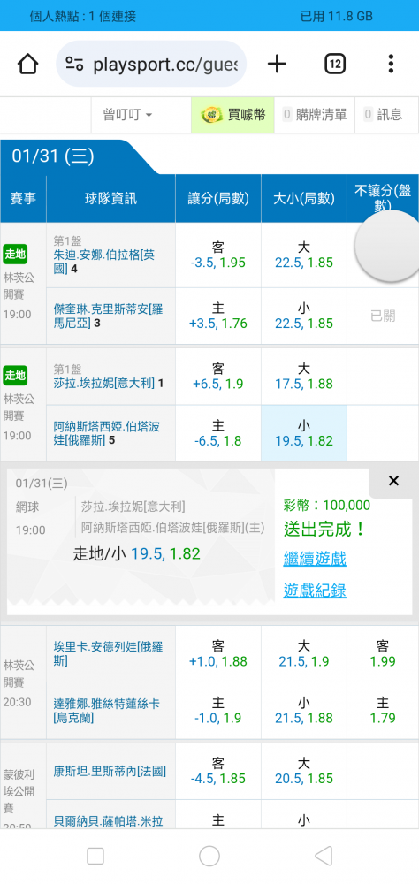The height and width of the screenshot is (884, 419).
Task: Tap the Android recent apps square
Action: [95, 856]
